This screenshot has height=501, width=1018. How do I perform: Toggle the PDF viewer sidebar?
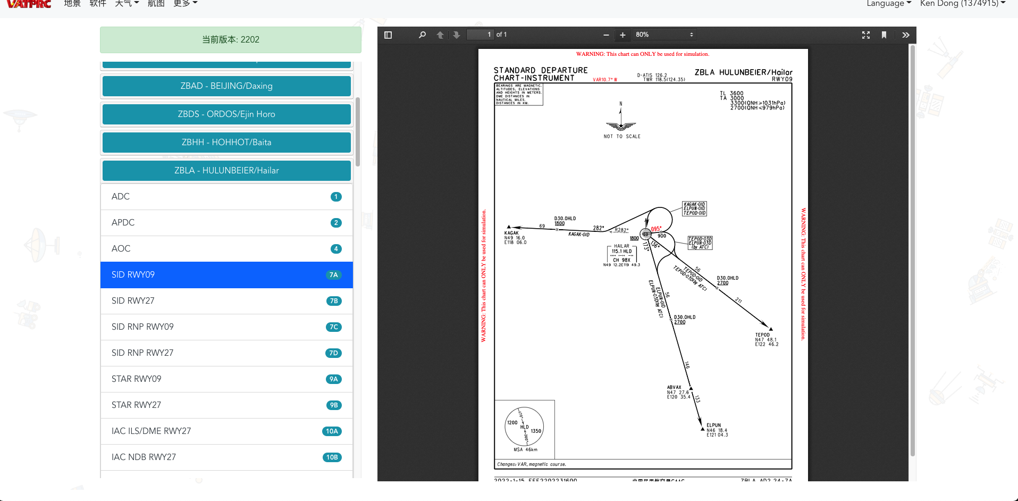tap(388, 35)
